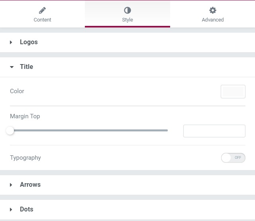Expand the Arrows section triangle
The height and width of the screenshot is (221, 255).
11,185
